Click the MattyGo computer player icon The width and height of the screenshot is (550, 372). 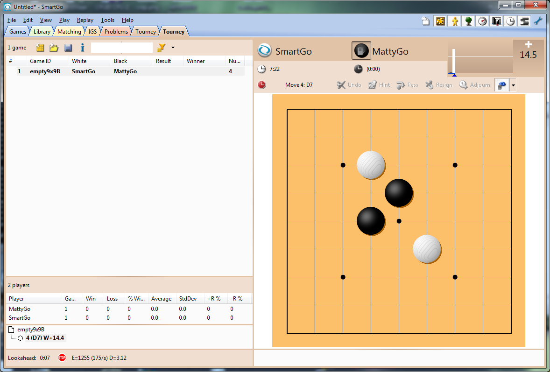(x=361, y=51)
